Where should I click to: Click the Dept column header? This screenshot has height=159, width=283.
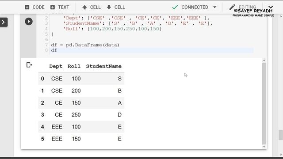coord(56,66)
